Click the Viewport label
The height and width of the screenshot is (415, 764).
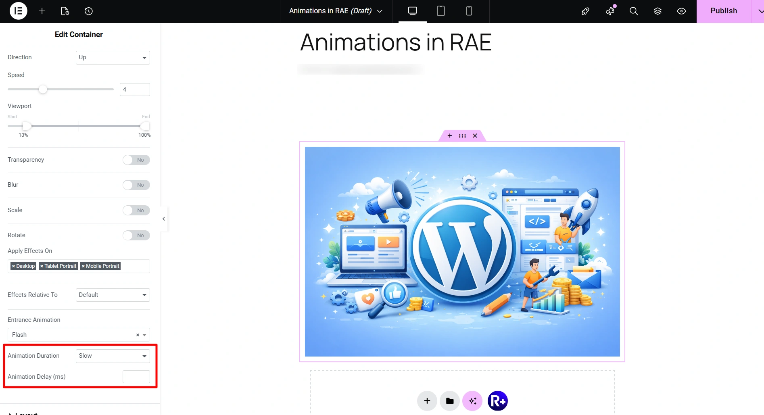tap(20, 106)
